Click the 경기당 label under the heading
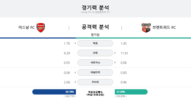Screen dimensions: 191x99 pyautogui.click(x=95, y=35)
